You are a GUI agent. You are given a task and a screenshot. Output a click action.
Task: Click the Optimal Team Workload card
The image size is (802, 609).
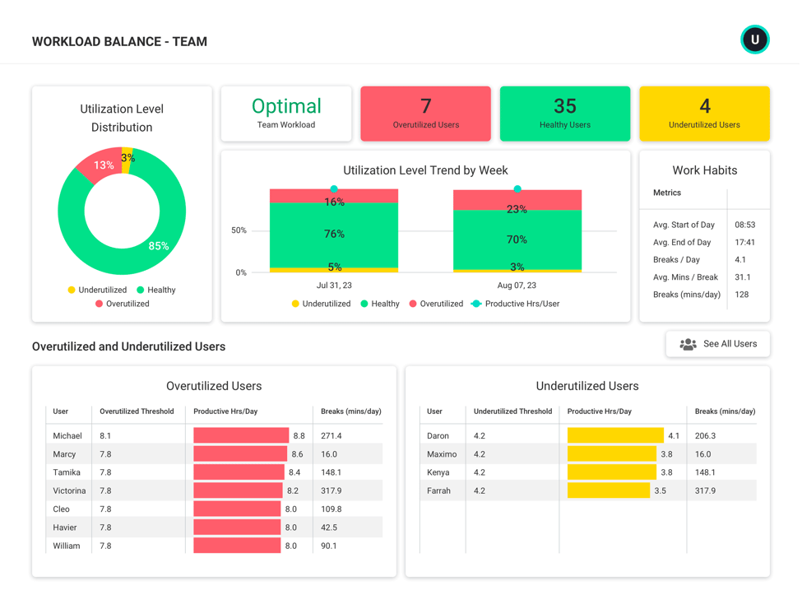285,113
